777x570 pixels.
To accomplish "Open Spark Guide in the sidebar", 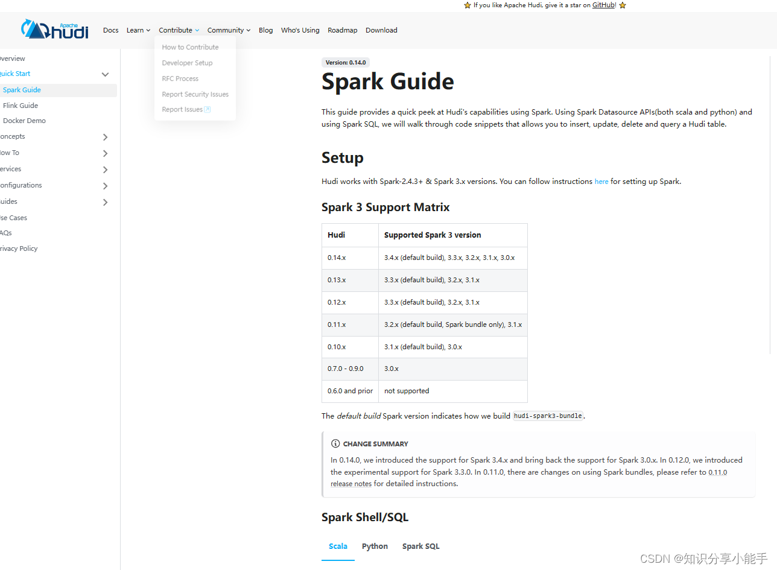I will point(58,90).
